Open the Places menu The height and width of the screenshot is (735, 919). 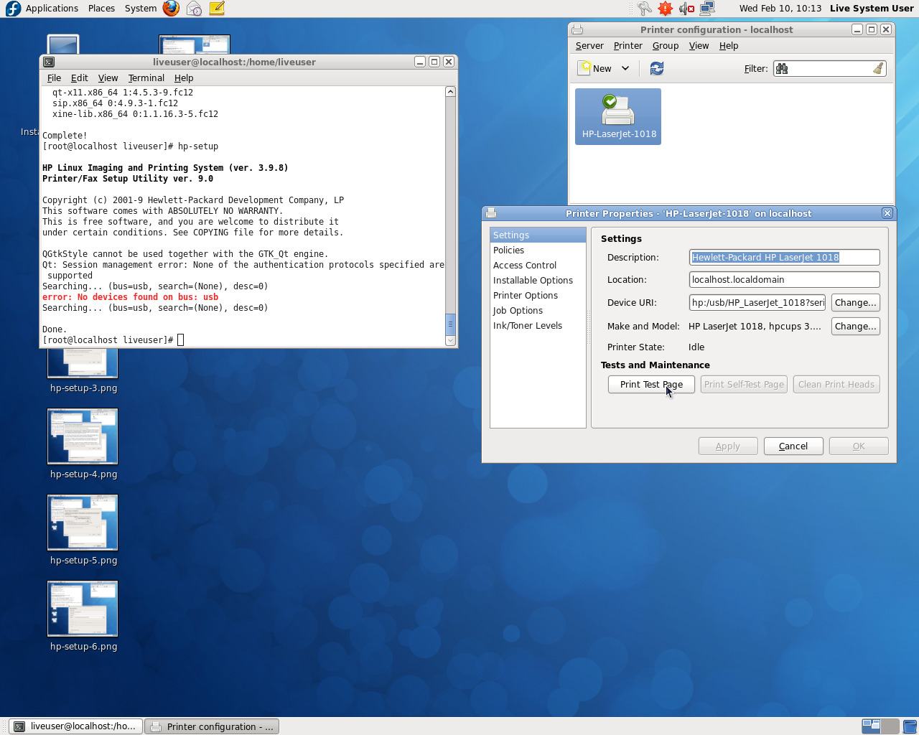coord(101,9)
